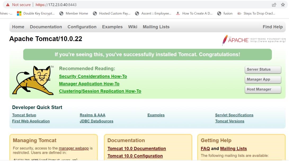Open Clustering/Session Replication How-To link
Image resolution: width=289 pixels, height=162 pixels.
(x=100, y=91)
